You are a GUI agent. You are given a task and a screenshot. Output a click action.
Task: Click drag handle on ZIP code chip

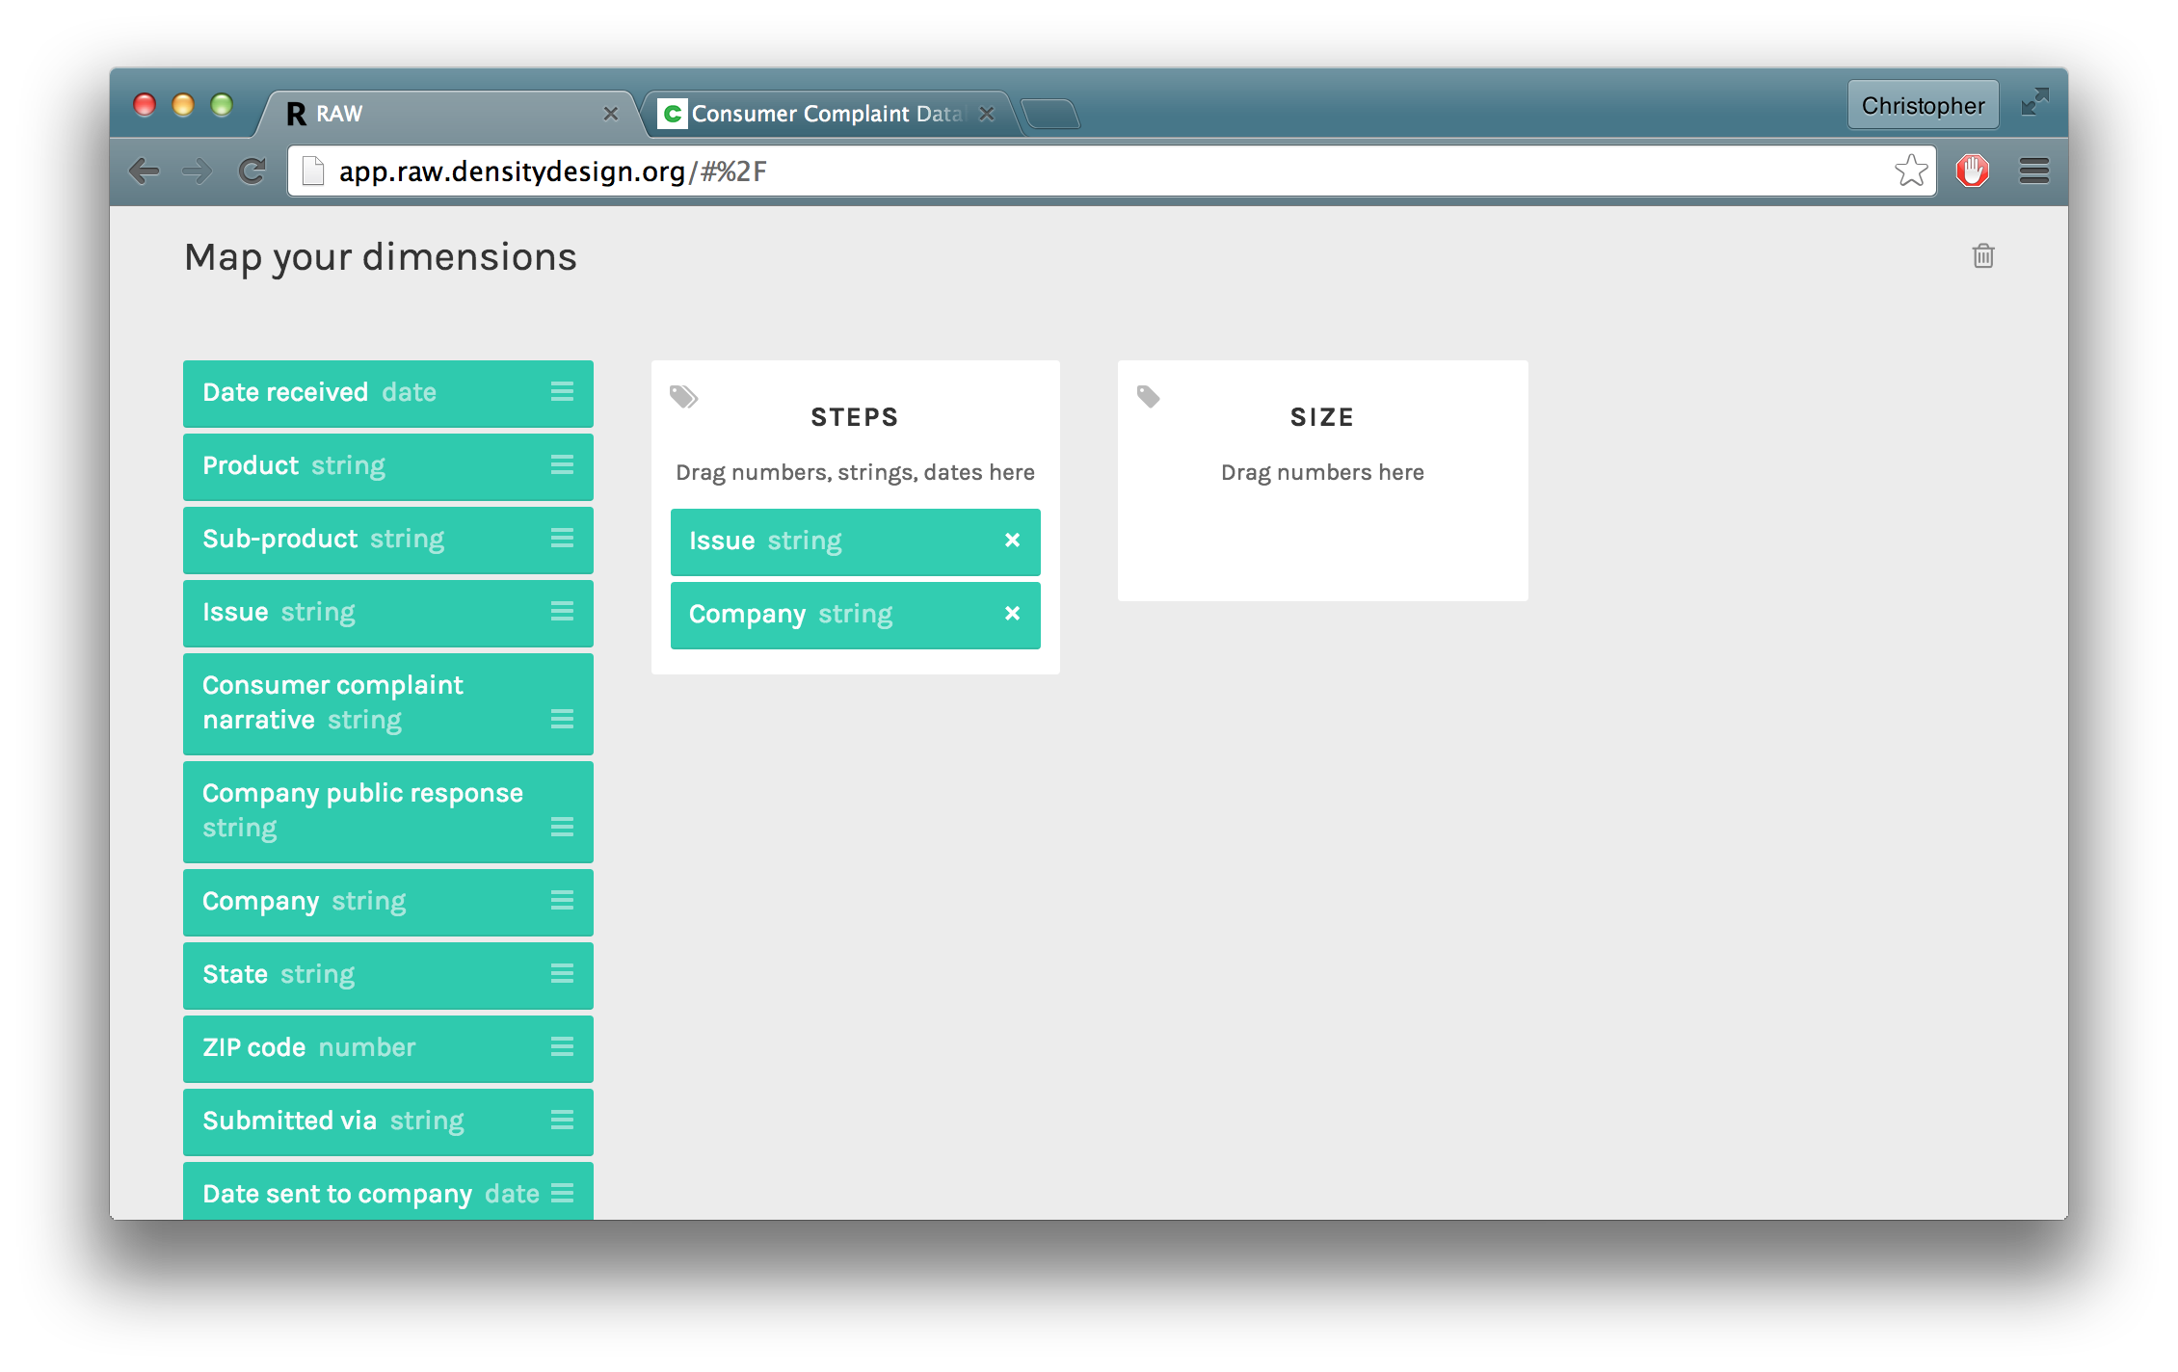point(562,1047)
